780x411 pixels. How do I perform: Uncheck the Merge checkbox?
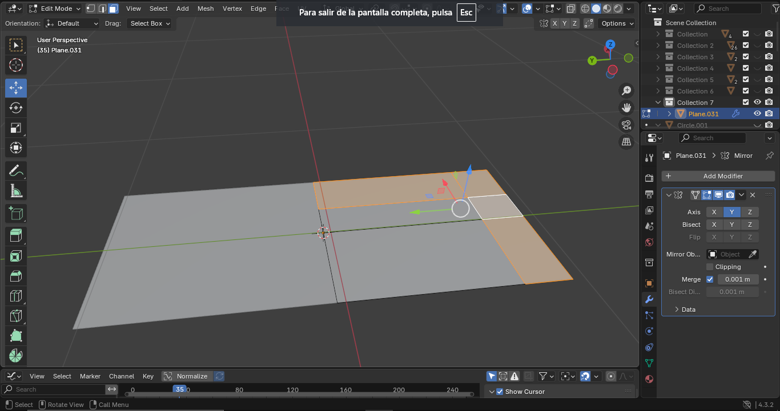(x=710, y=279)
